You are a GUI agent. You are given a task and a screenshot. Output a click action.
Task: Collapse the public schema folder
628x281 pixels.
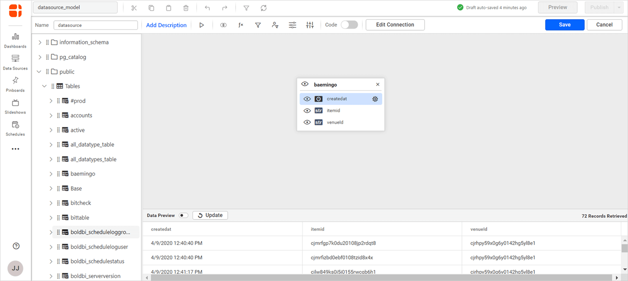[x=39, y=72]
